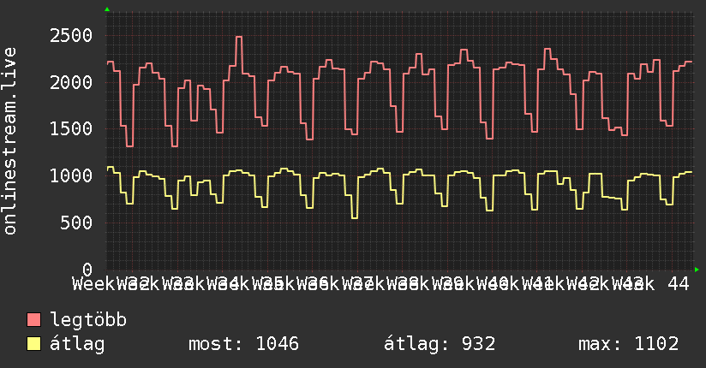706x368 pixels.
Task: Click the most: 1046 statistic
Action: tap(242, 344)
